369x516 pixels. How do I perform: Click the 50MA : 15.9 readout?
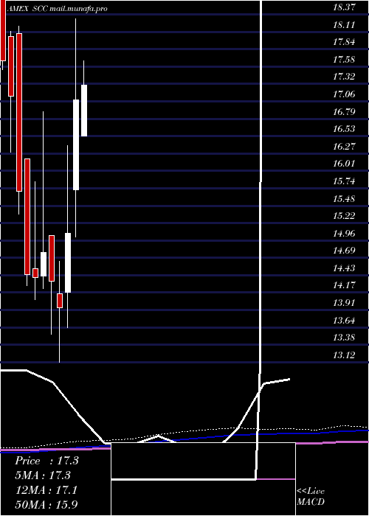tap(46, 504)
